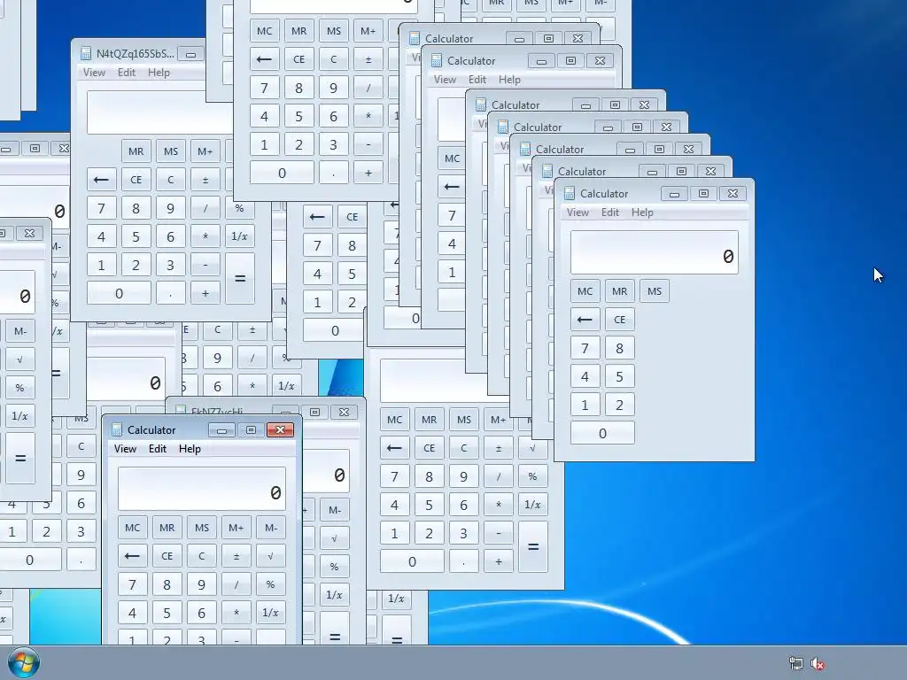
Task: Open the Help menu in the rightmost Calculator window
Action: [642, 212]
